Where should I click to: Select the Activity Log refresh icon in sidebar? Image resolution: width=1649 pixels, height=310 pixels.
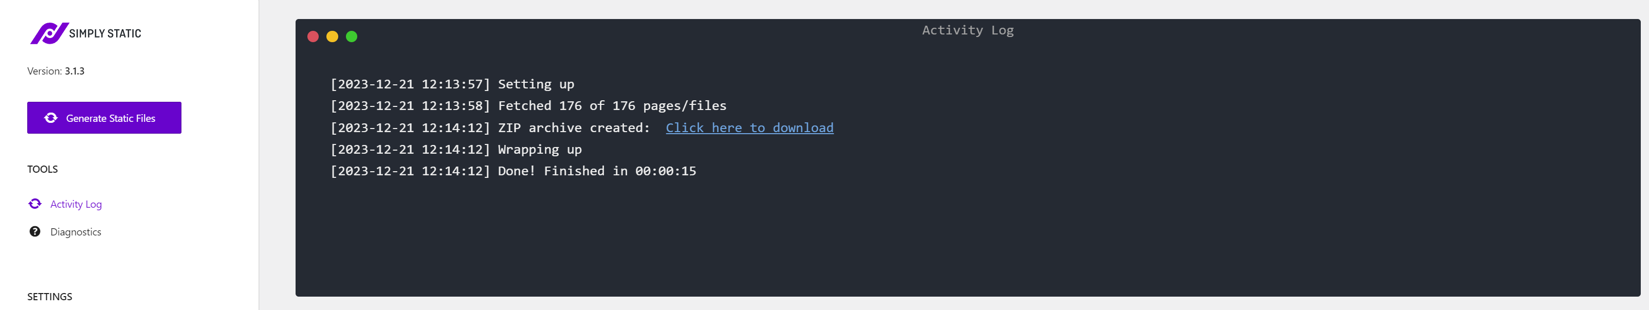pos(35,204)
